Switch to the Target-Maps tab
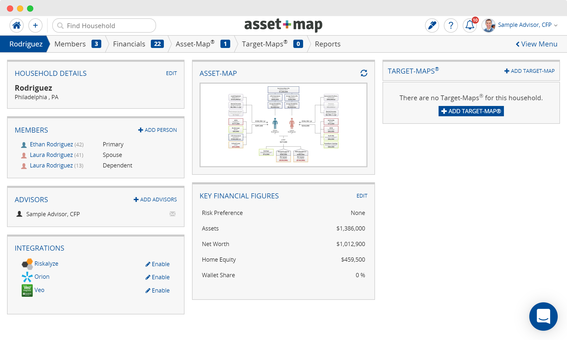 click(265, 44)
